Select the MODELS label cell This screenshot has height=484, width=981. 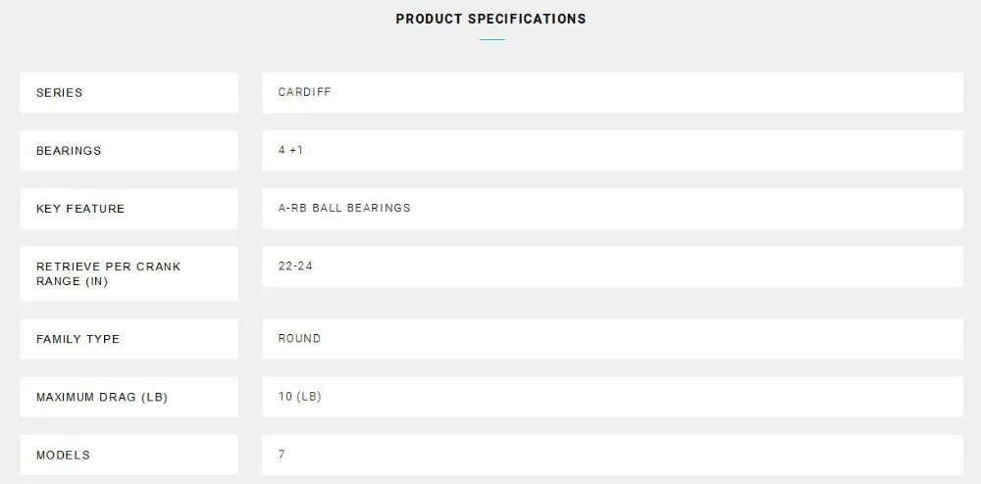point(129,455)
